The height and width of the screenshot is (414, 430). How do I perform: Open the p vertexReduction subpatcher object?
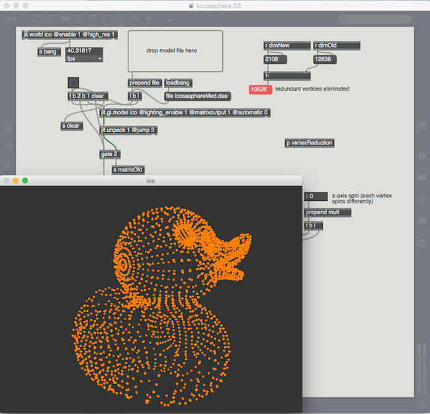tap(310, 143)
